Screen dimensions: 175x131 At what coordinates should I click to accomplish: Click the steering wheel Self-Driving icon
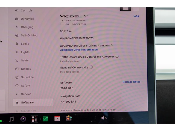click(17, 35)
